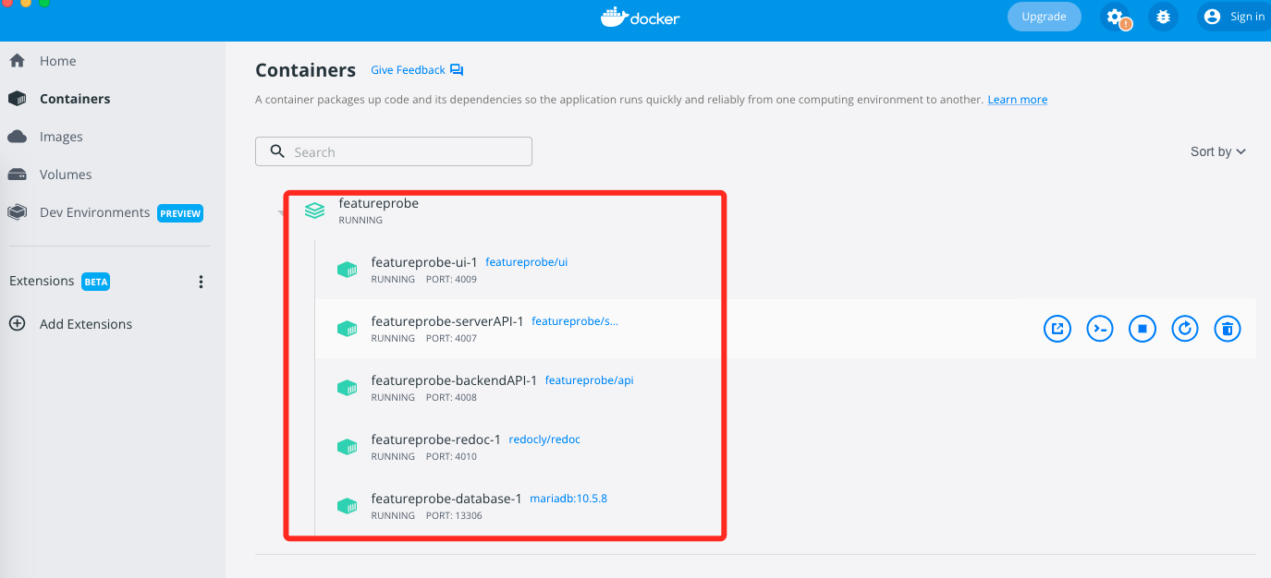Click the troubleshoot bug icon
Viewport: 1271px width, 578px height.
click(x=1163, y=17)
